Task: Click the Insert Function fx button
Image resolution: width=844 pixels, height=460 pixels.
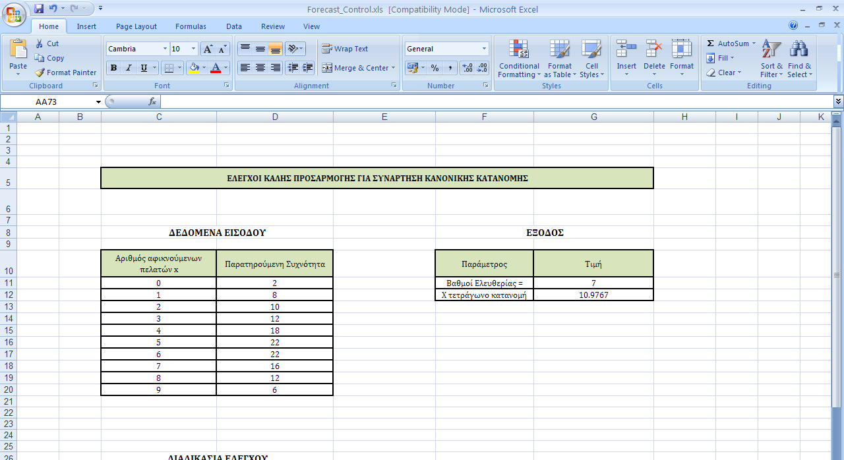Action: coord(152,101)
